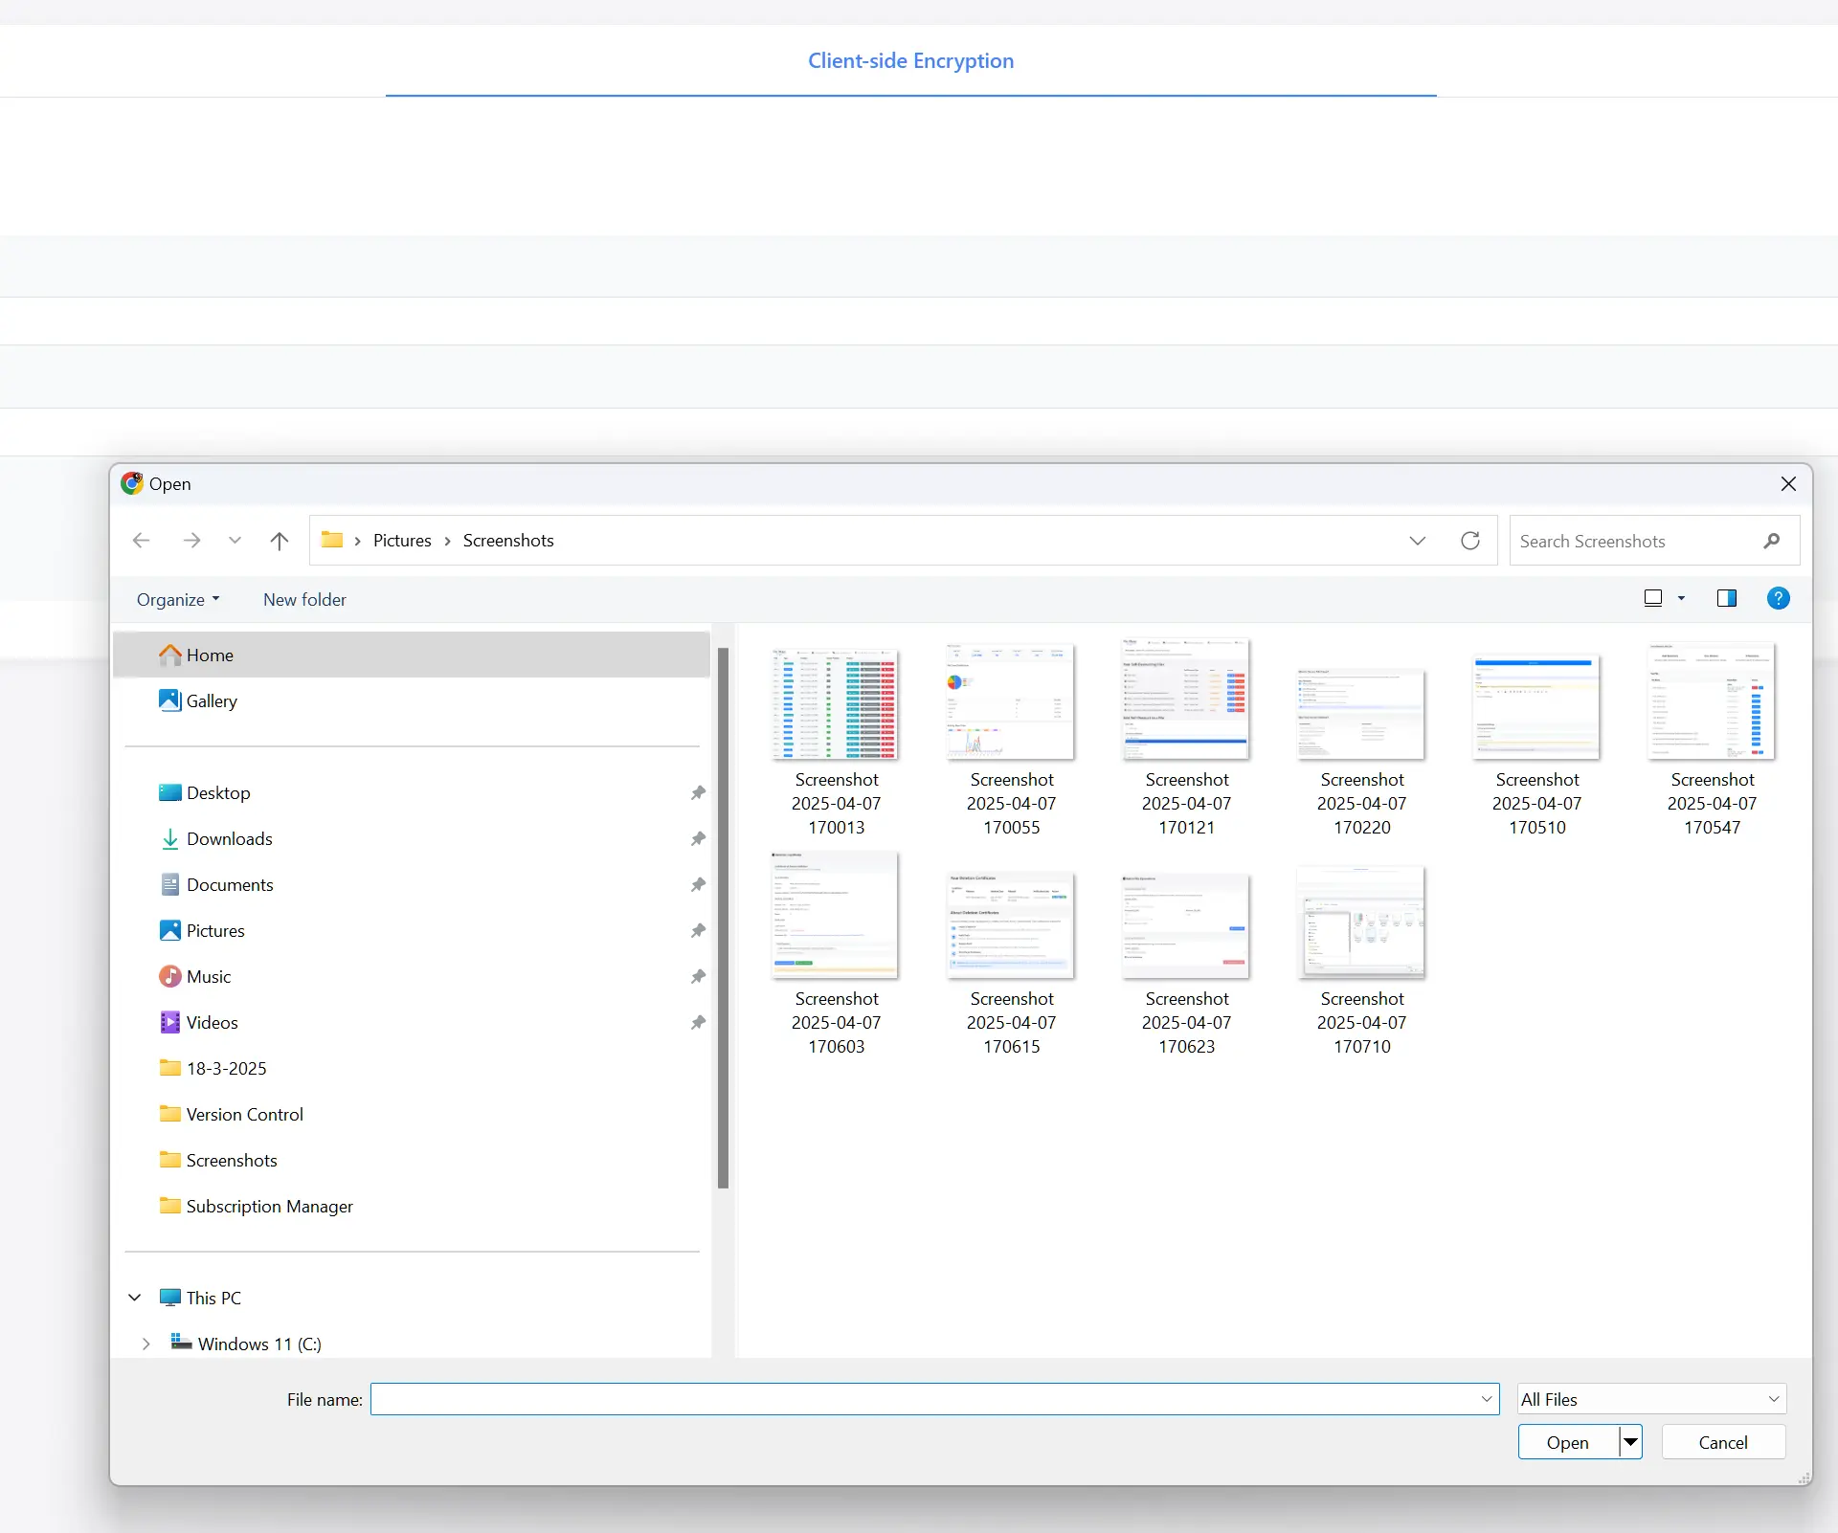This screenshot has height=1533, width=1838.
Task: Click the Forward navigation arrow
Action: coord(191,541)
